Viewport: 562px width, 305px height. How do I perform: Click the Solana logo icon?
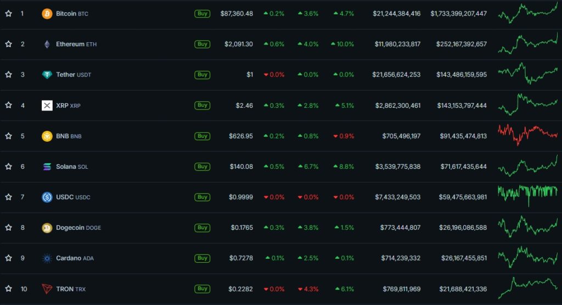tap(47, 167)
